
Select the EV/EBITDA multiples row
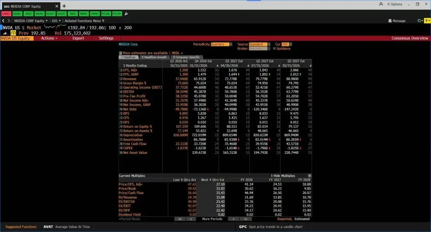click(x=215, y=202)
